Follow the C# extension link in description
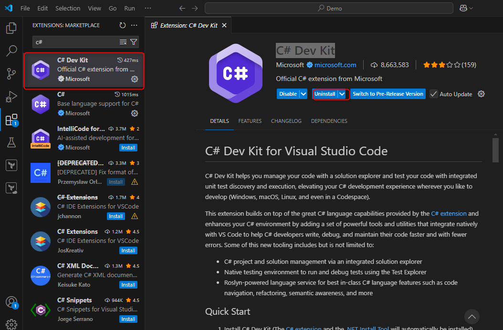The height and width of the screenshot is (330, 503). (x=449, y=213)
